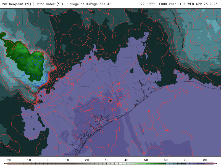Click the 'College of DuPage NEXLAB' label

[x=89, y=4]
